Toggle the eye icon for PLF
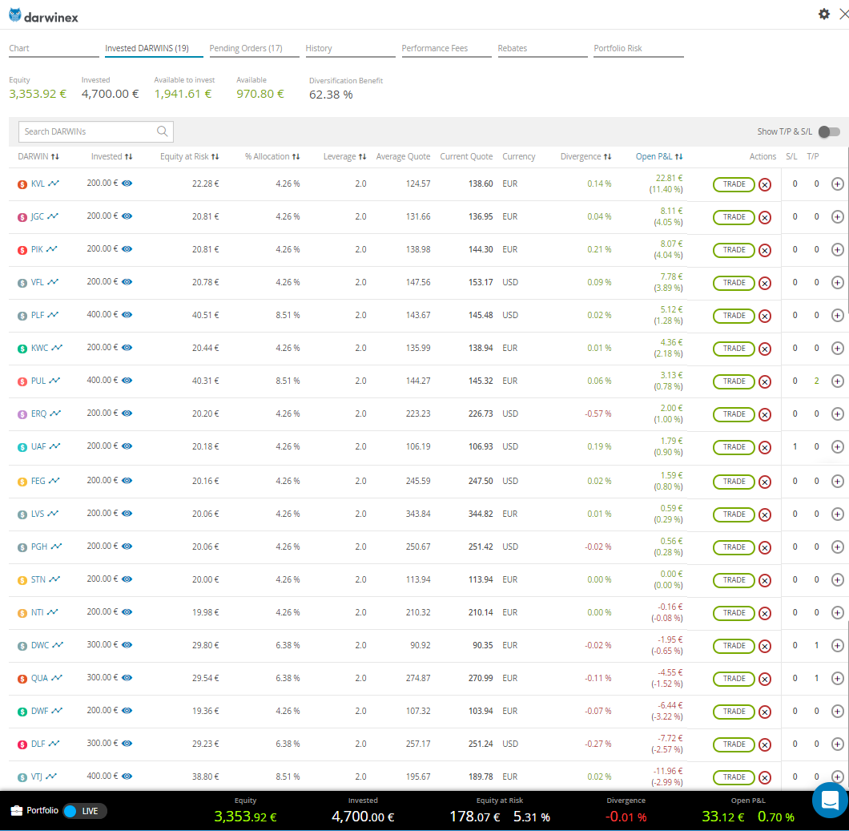Viewport: 849px width, 831px height. 127,314
